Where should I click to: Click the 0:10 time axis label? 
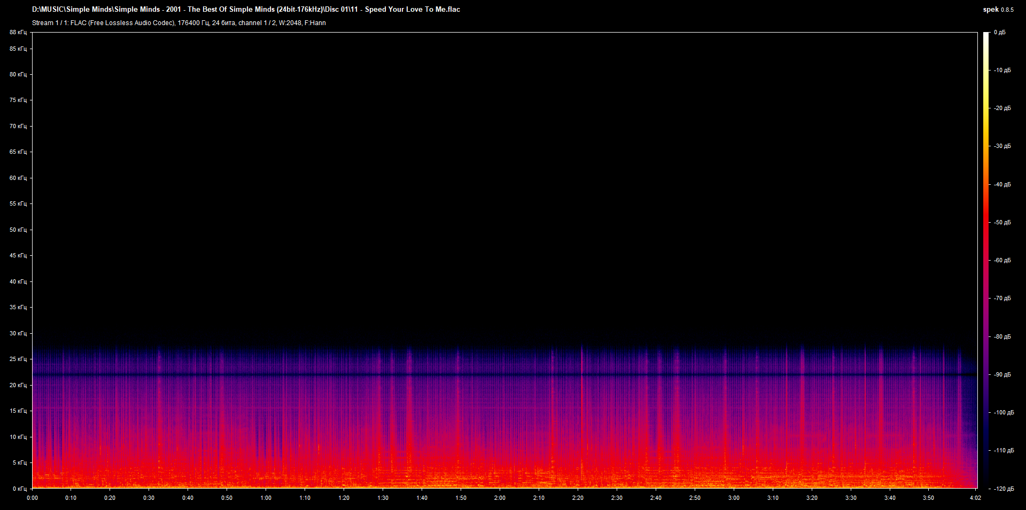click(x=71, y=498)
